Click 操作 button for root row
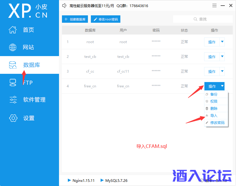Viewport: 236px width, 186px height. pos(212,42)
